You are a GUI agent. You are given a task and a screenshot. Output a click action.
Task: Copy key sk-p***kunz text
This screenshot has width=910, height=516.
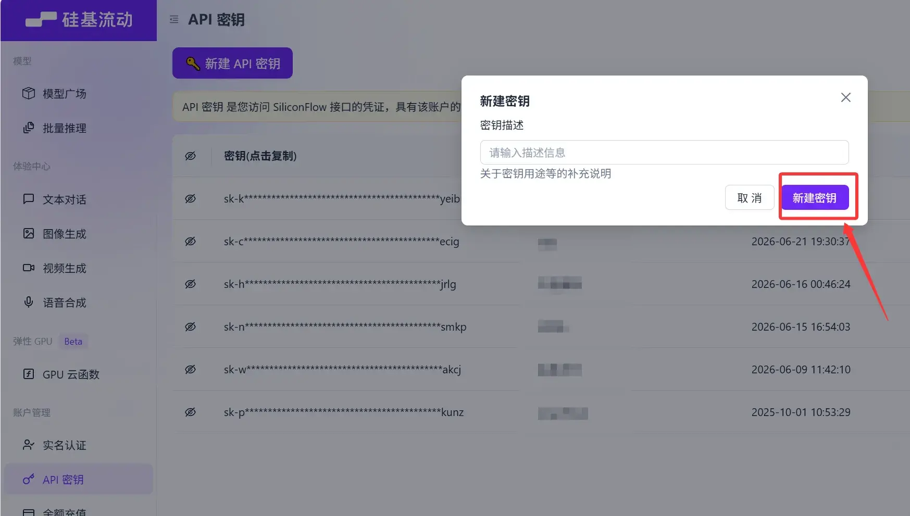(344, 412)
